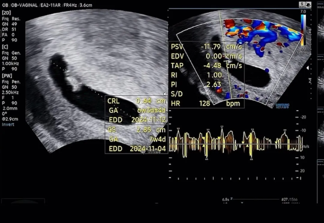Click the CRL 0.64 cm measurement
Viewport: 324px width, 223px height.
click(136, 101)
